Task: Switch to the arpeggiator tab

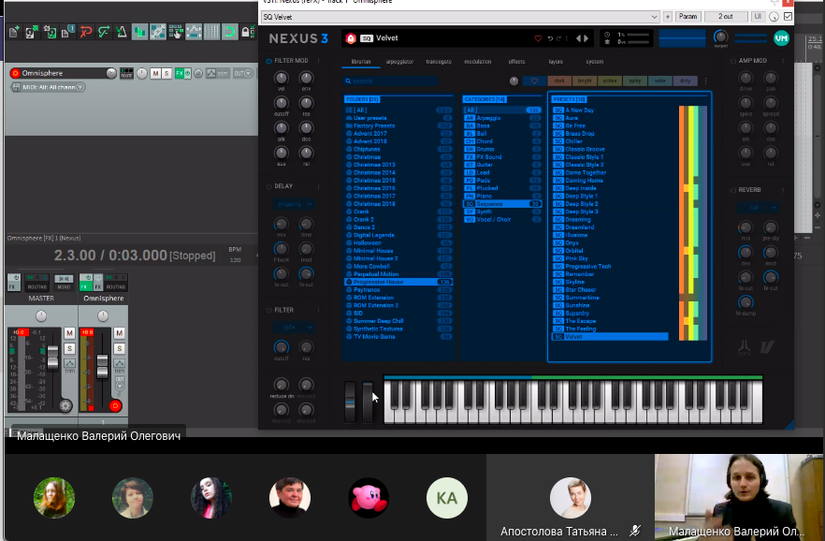Action: pos(399,62)
